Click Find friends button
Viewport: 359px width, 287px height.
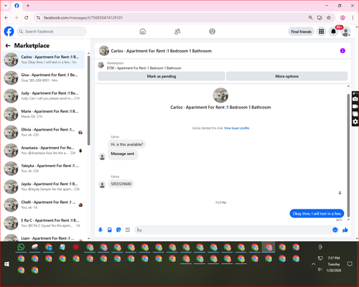pyautogui.click(x=301, y=32)
